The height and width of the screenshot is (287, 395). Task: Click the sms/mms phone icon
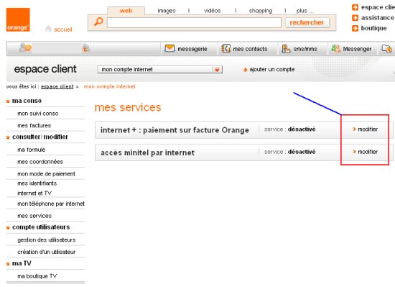click(286, 48)
